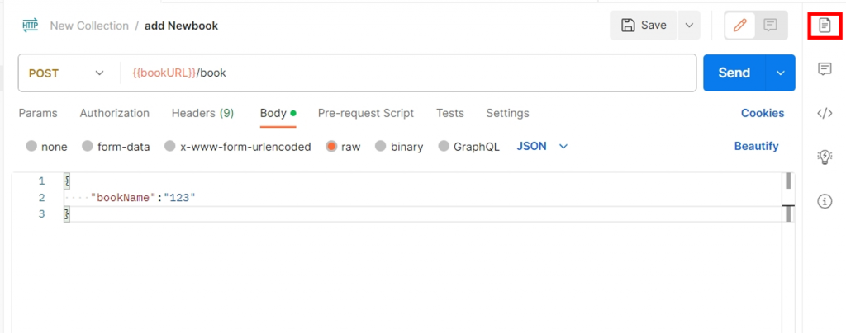846x333 pixels.
Task: Open the Documentation panel icon
Action: pos(824,26)
